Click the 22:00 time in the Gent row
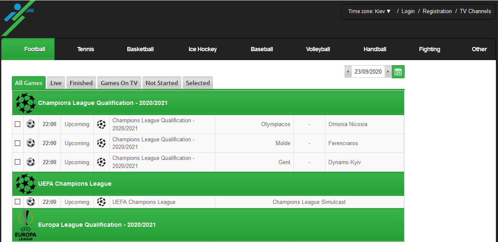 [x=49, y=162]
